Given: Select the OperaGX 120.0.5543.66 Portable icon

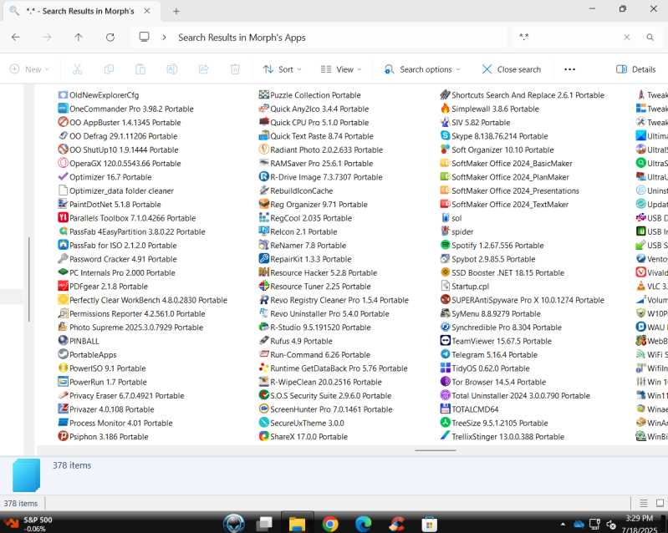Looking at the screenshot, I should 63,163.
